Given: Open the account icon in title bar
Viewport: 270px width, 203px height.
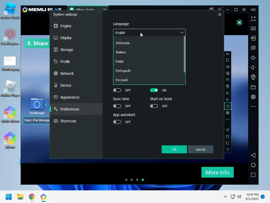Looking at the screenshot, I should pos(211,10).
